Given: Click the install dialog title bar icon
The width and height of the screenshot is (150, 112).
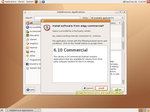Looking at the screenshot, I should pyautogui.click(x=43, y=21).
